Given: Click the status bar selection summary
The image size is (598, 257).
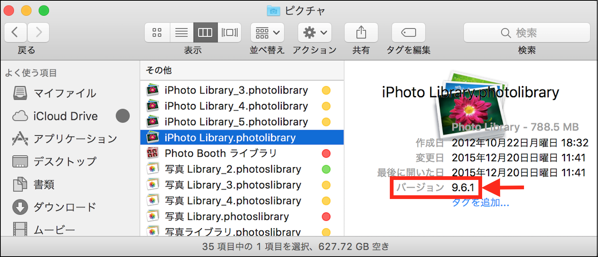Looking at the screenshot, I should click(296, 247).
